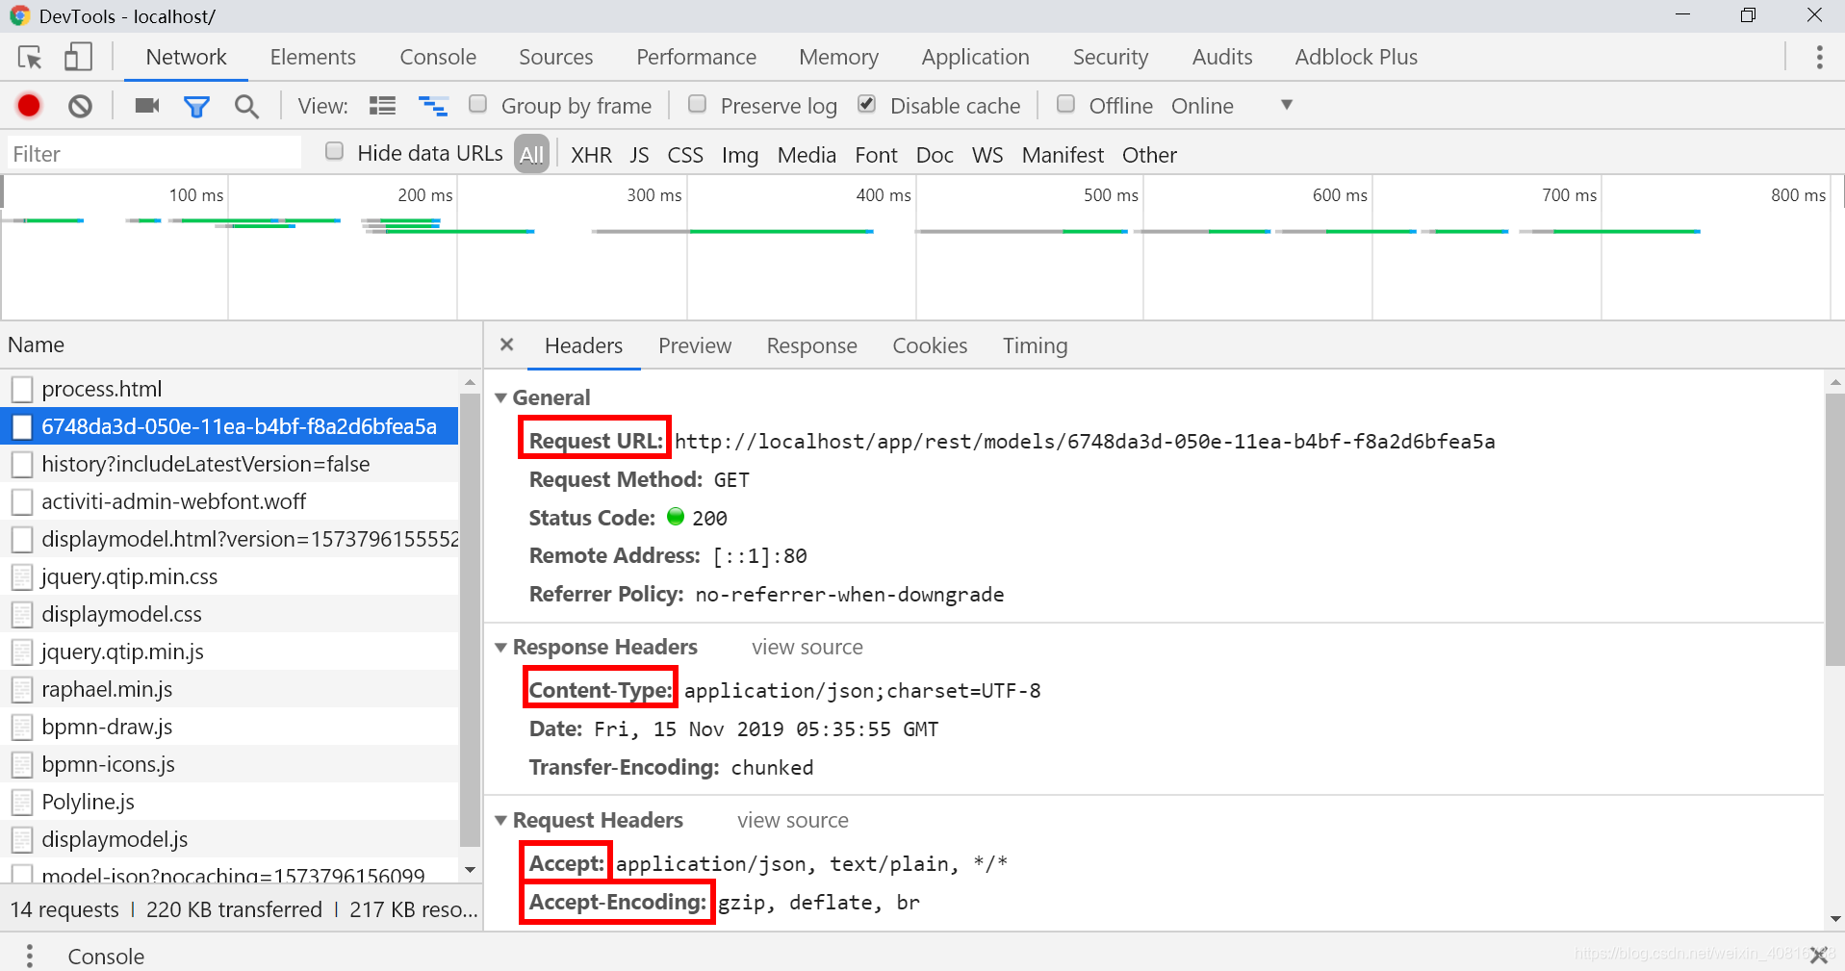The height and width of the screenshot is (971, 1845).
Task: Open the DevTools three-dot menu
Action: (x=1819, y=57)
